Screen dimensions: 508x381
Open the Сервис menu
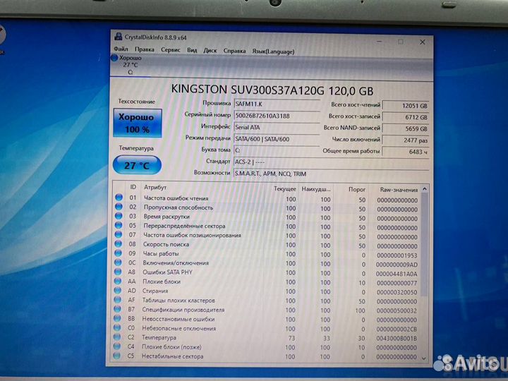click(x=171, y=50)
